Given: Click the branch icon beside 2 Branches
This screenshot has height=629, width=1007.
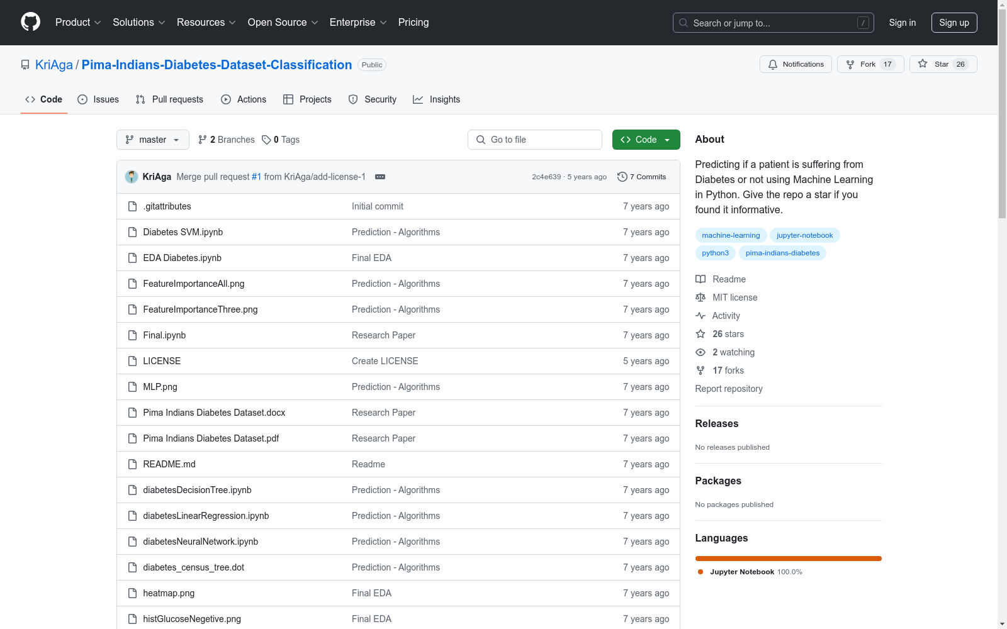Looking at the screenshot, I should coord(203,140).
